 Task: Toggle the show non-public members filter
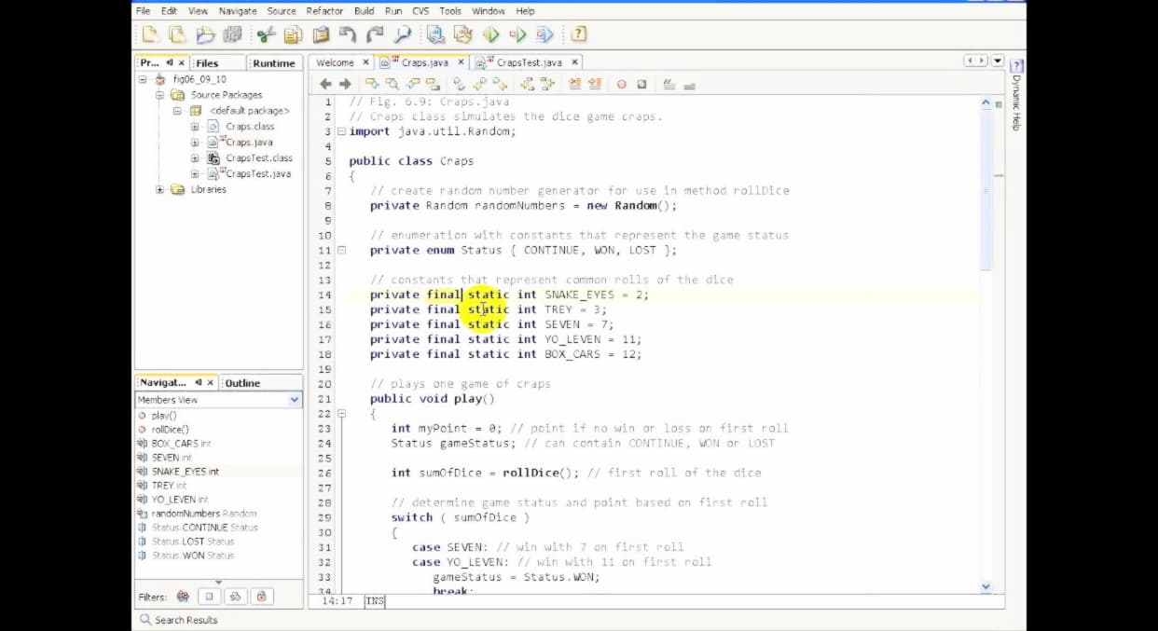point(261,597)
